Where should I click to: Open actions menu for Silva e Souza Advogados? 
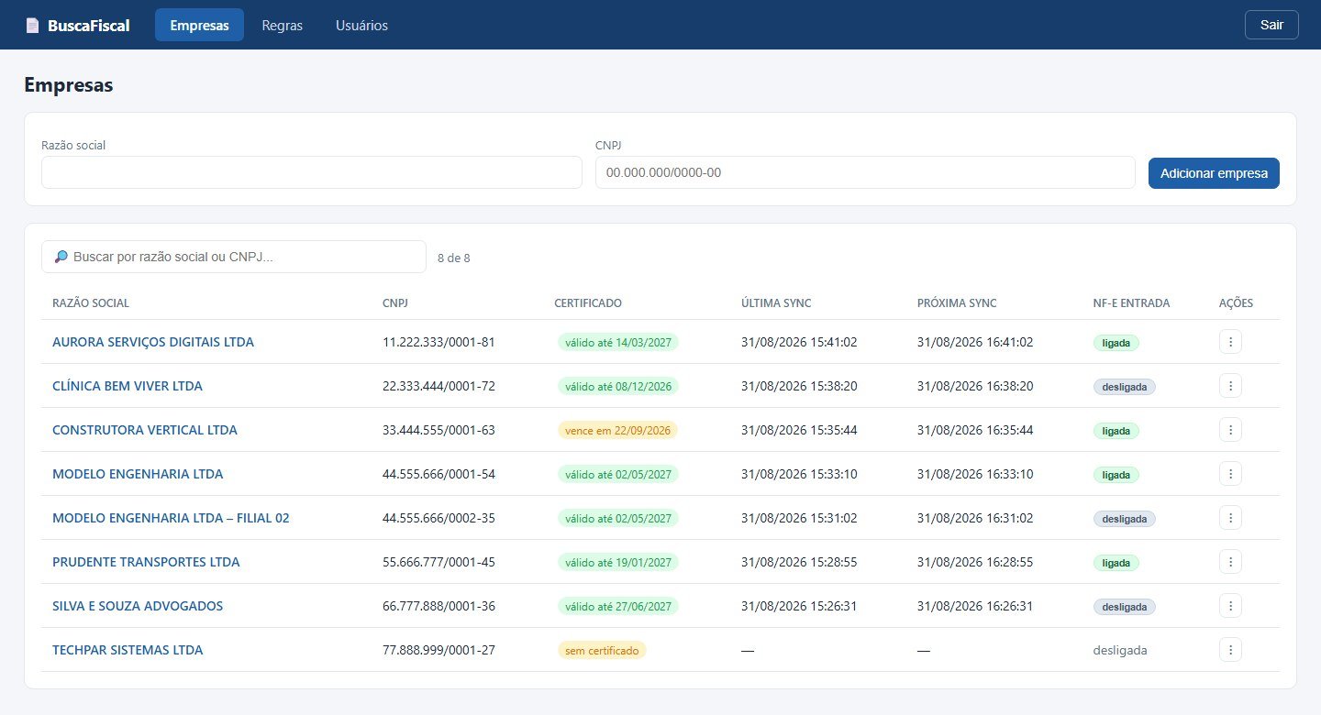point(1230,606)
